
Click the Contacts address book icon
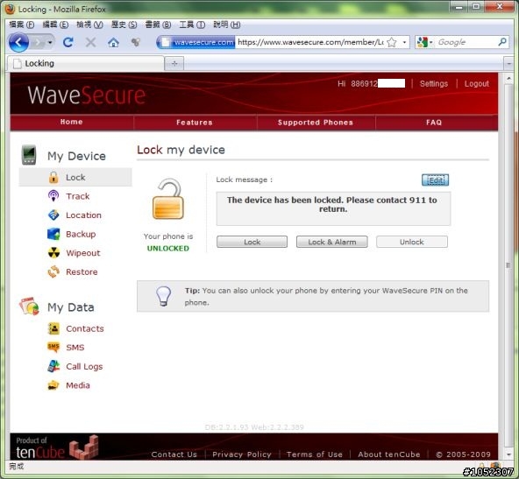53,328
